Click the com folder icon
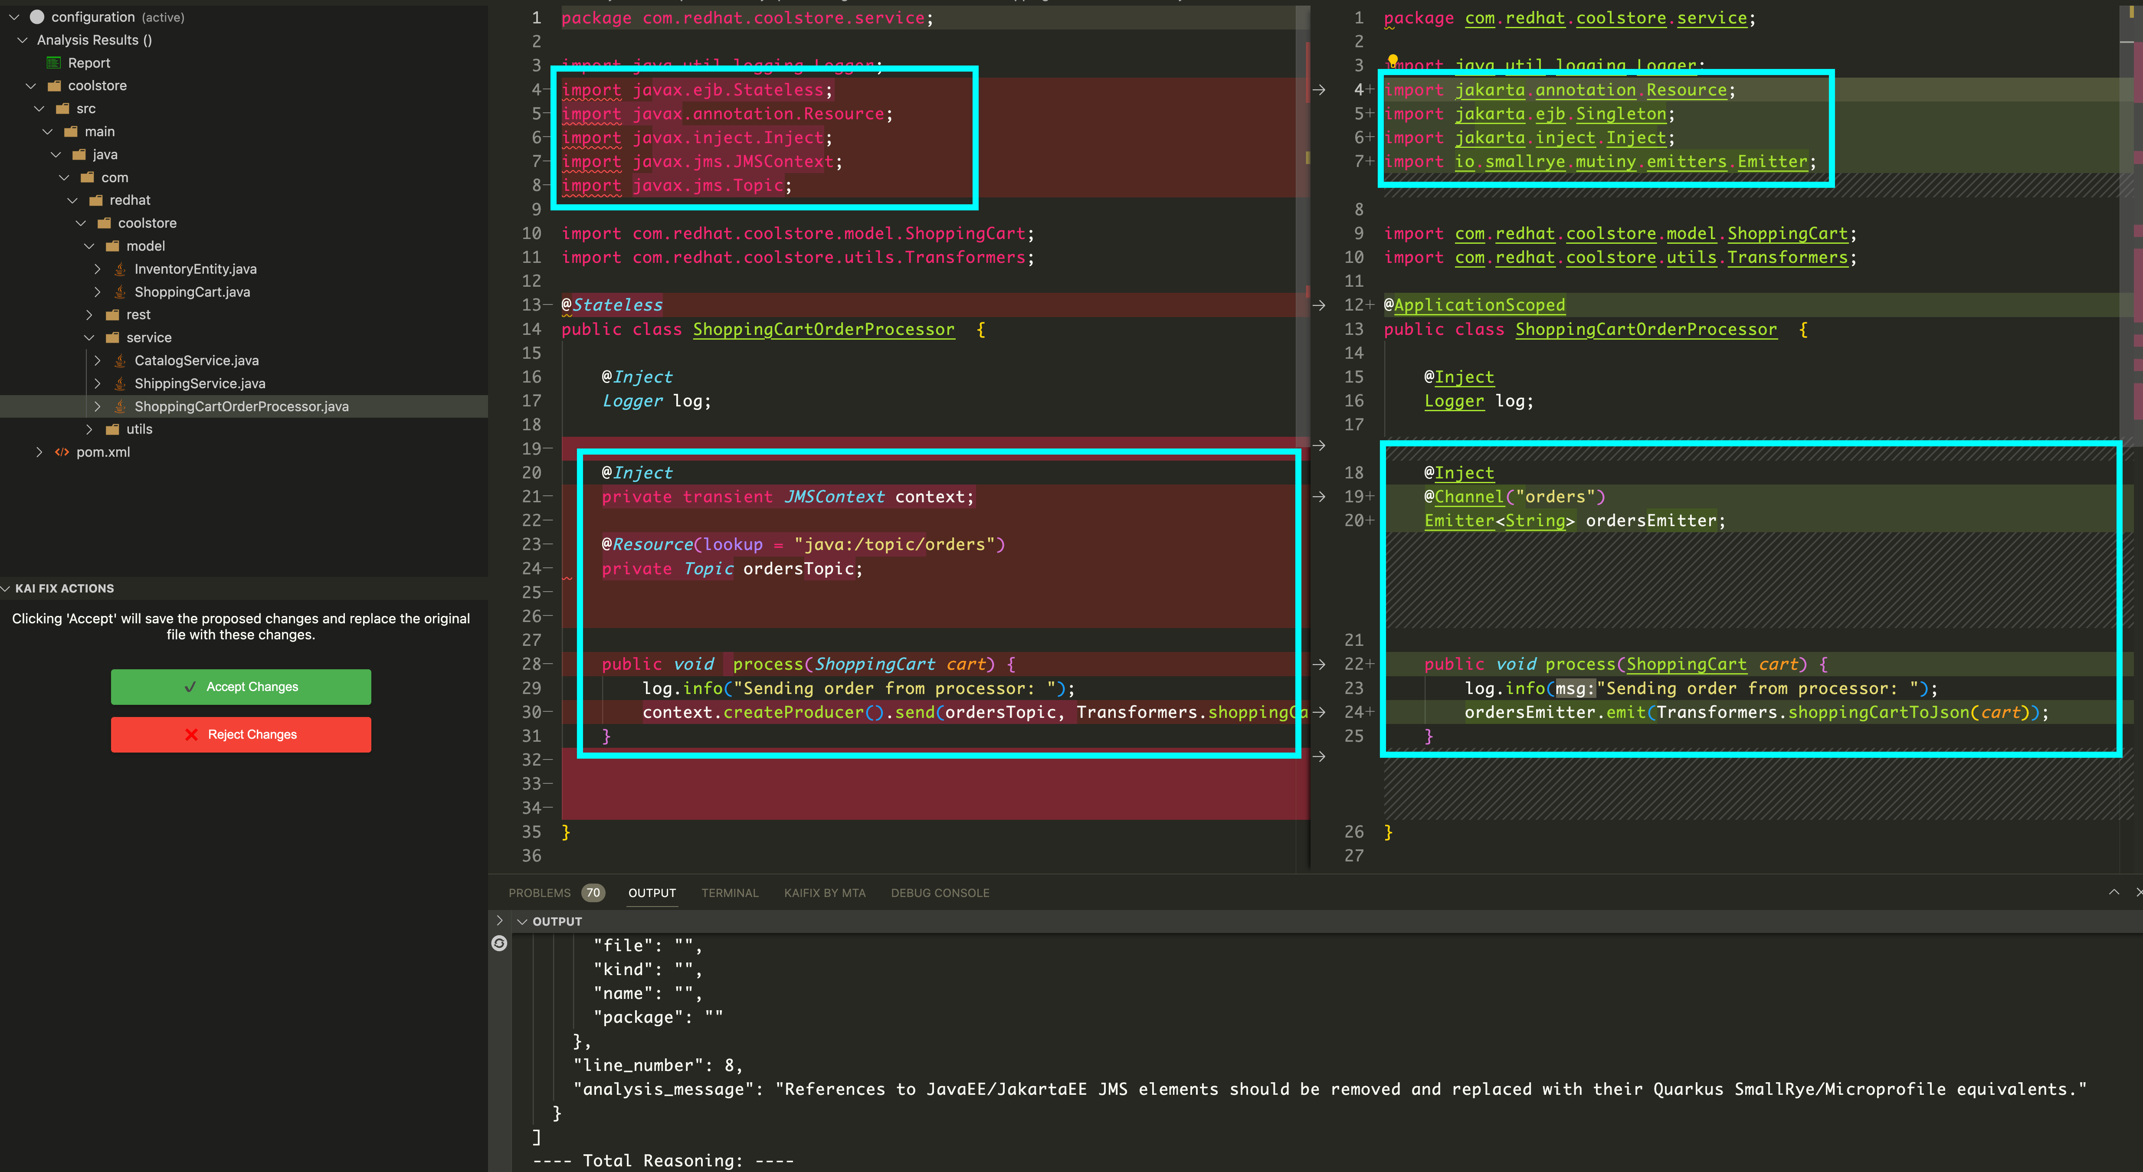2143x1172 pixels. pos(87,178)
